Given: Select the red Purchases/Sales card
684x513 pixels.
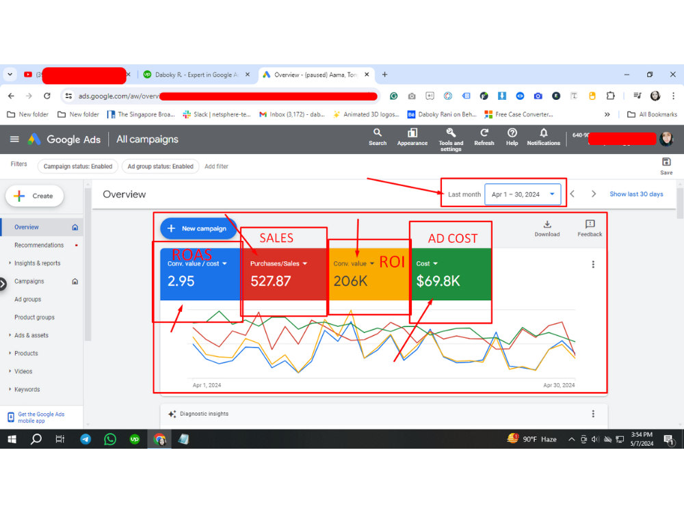Looking at the screenshot, I should click(284, 274).
